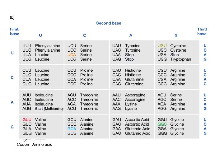Click the red GUU codon
This screenshot has height=168, width=224.
tap(27, 120)
